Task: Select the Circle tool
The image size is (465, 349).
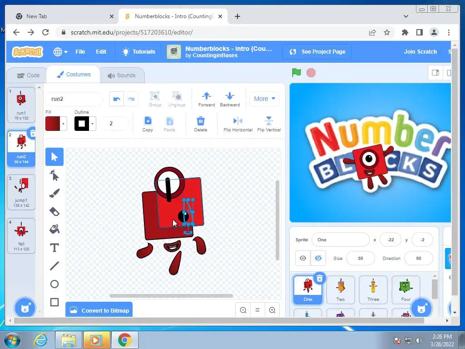Action: point(54,284)
